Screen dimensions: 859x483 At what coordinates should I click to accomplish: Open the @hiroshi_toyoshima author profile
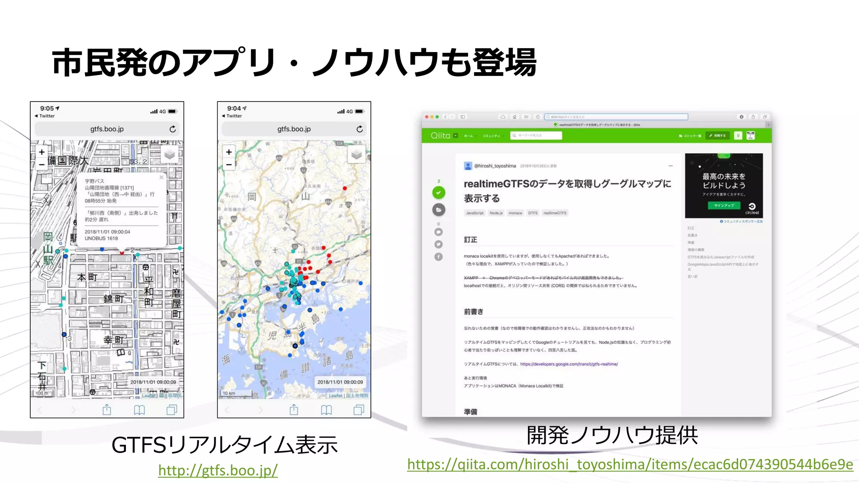click(x=495, y=166)
